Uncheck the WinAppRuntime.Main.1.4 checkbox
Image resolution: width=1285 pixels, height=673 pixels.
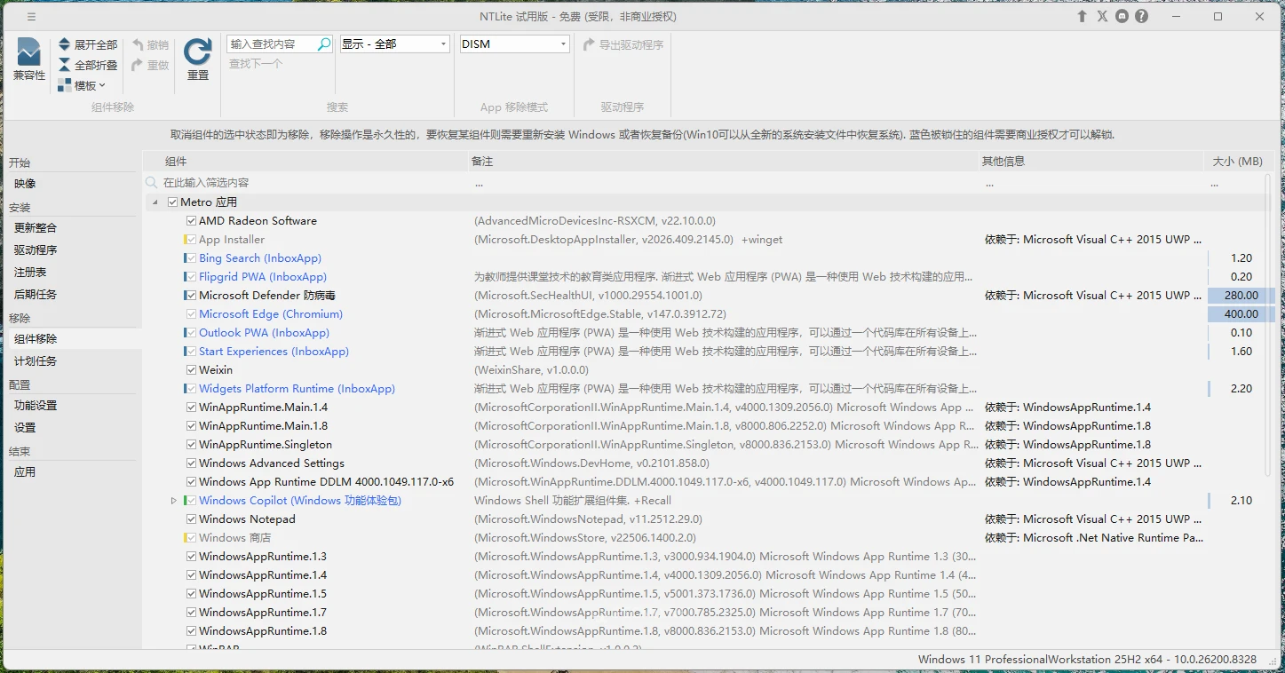[192, 408]
